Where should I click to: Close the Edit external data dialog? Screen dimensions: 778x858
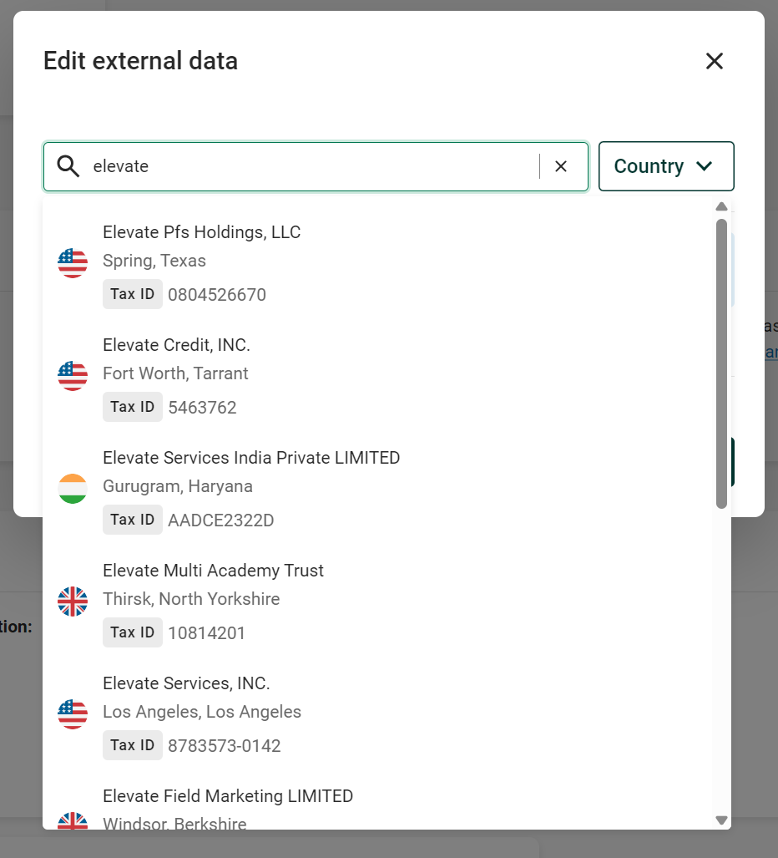714,61
